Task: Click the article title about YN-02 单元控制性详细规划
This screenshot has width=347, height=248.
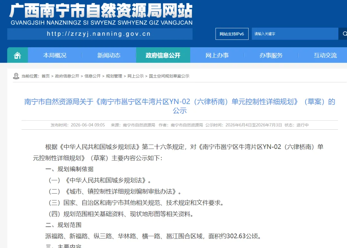Action: [180, 106]
